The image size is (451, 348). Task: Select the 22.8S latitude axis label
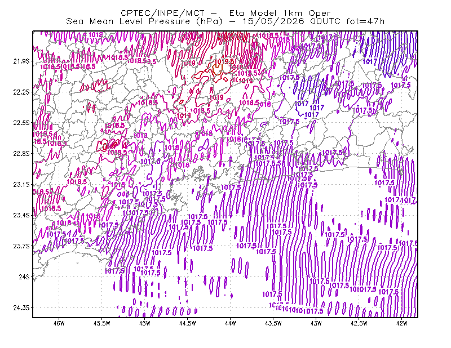click(x=21, y=154)
